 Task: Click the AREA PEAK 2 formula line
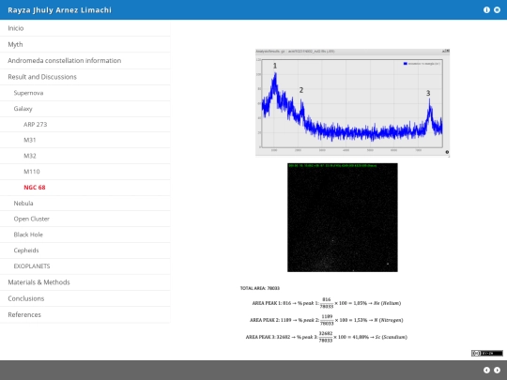pyautogui.click(x=327, y=320)
